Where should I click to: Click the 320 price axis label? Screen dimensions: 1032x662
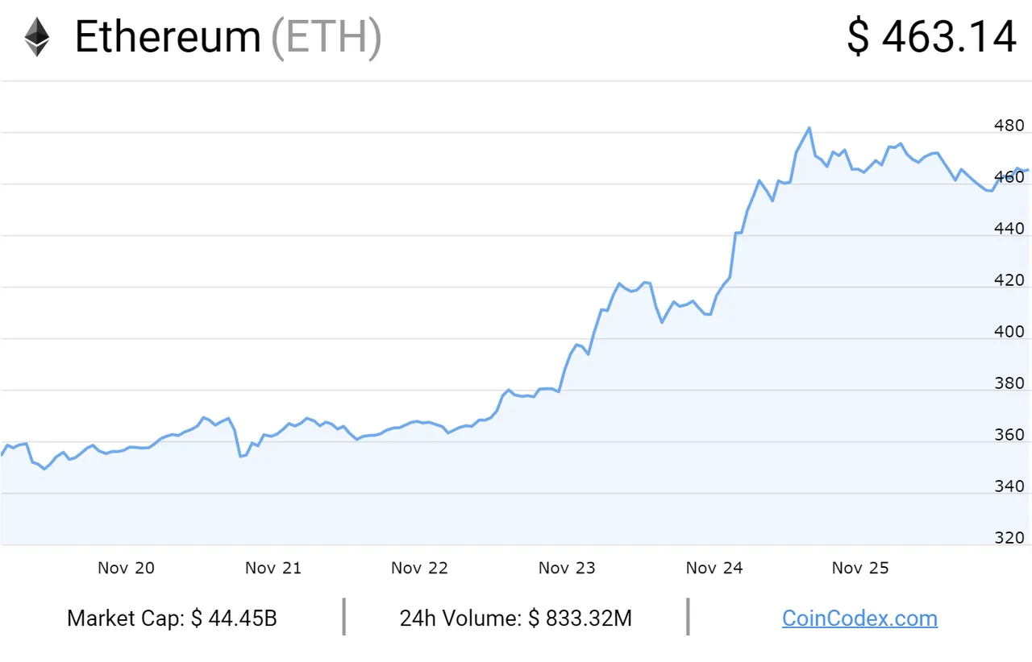pos(1009,538)
